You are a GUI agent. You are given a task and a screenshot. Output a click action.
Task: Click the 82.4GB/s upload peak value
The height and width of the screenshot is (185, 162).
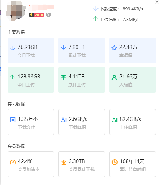[130, 119]
